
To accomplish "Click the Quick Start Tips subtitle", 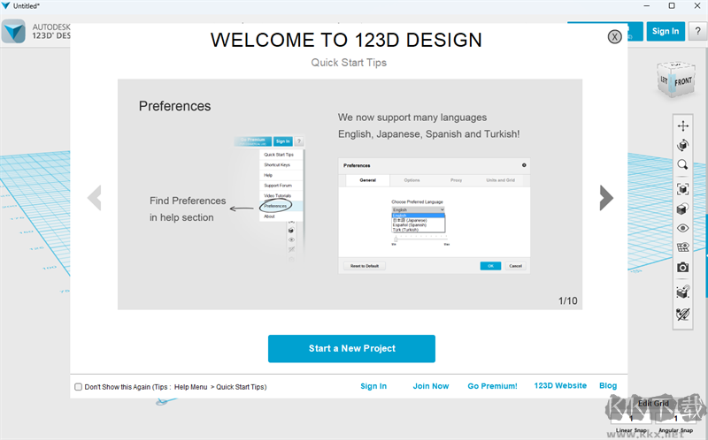I will pos(349,63).
